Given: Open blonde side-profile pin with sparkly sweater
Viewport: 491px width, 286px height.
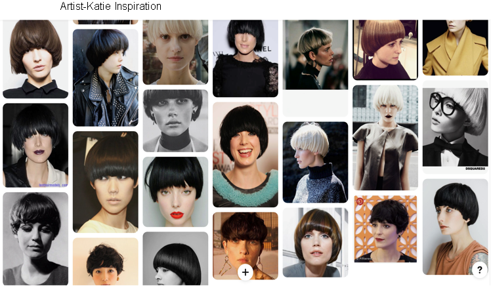Looking at the screenshot, I should click(x=315, y=162).
